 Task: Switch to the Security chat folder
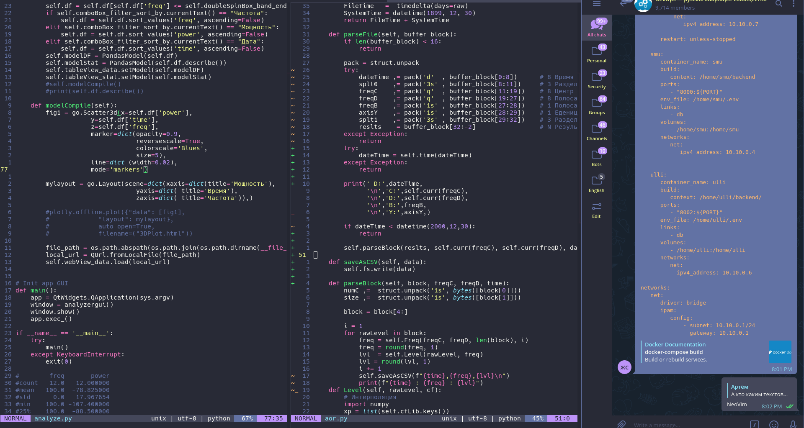[597, 79]
